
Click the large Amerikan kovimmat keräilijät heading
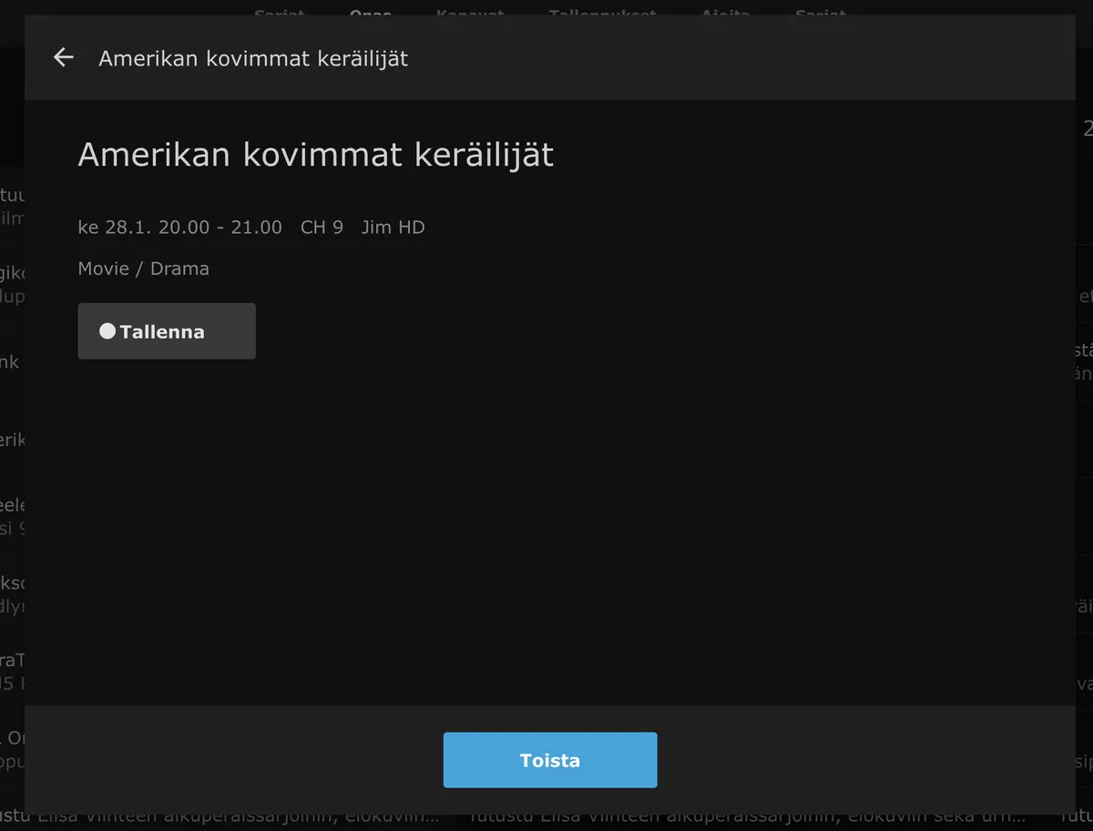pyautogui.click(x=315, y=155)
